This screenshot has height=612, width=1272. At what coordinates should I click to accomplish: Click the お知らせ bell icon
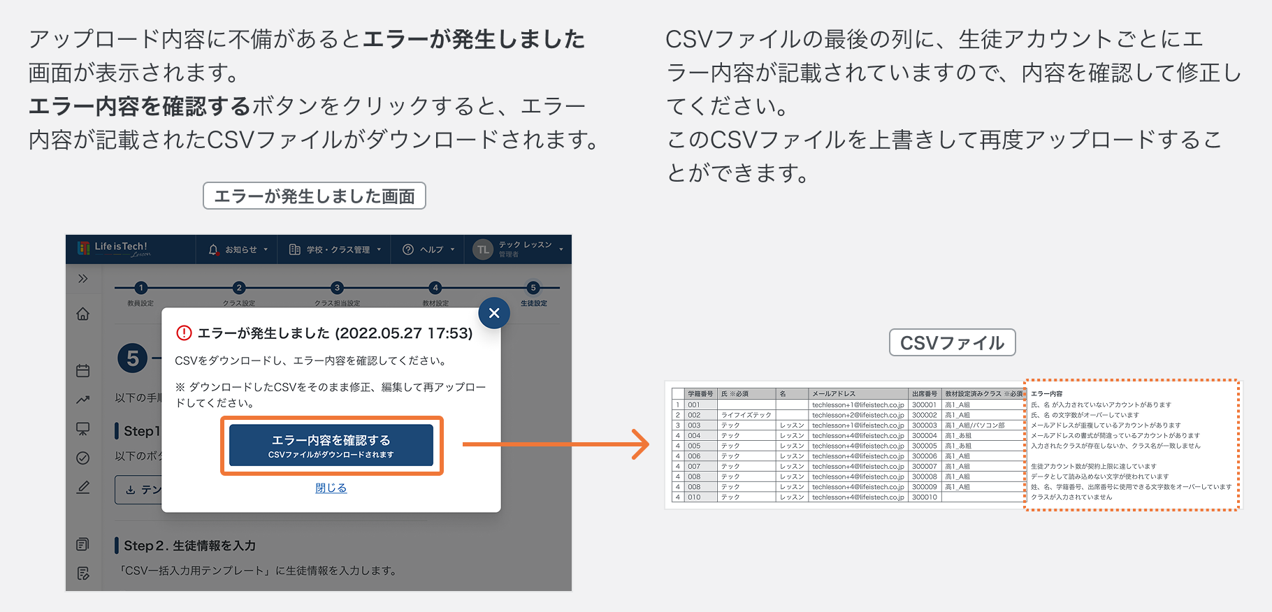[214, 249]
